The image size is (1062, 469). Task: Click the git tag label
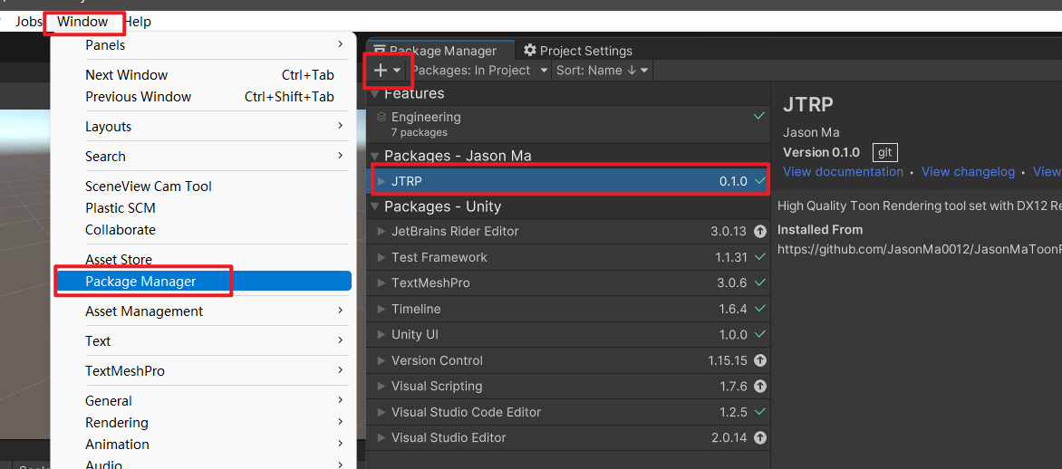tap(885, 152)
